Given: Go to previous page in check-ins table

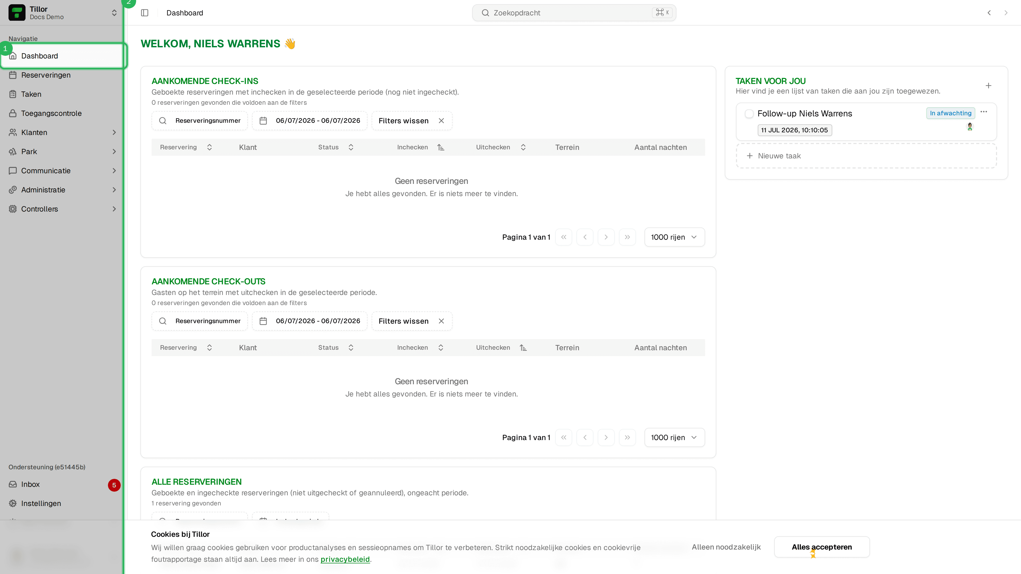Looking at the screenshot, I should pos(585,237).
